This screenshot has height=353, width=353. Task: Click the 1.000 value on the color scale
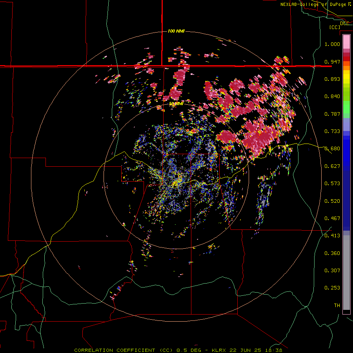pos(332,44)
